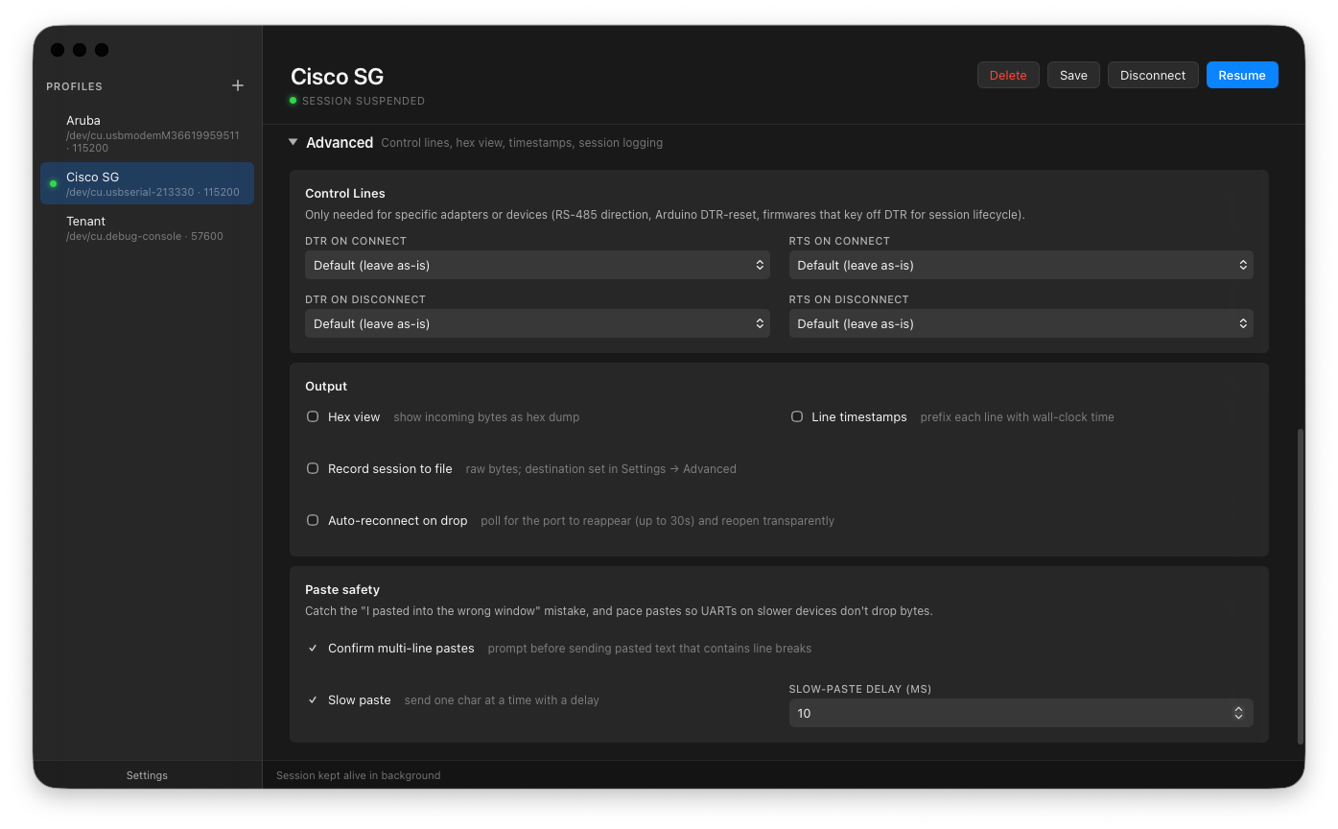Uncheck the Slow paste option

click(312, 699)
